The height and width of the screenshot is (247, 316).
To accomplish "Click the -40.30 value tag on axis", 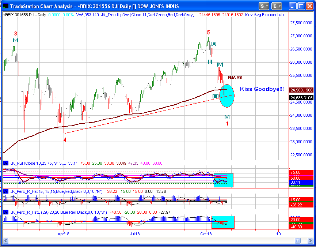I will click(301, 227).
